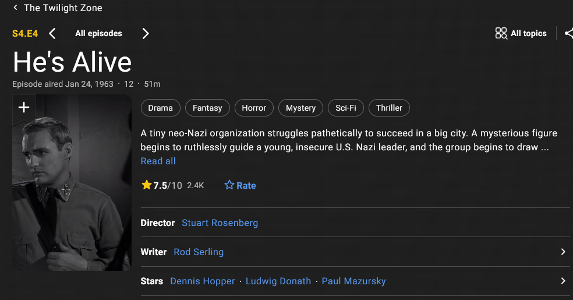Click the 2.4K vote count
This screenshot has width=573, height=300.
[x=196, y=185]
